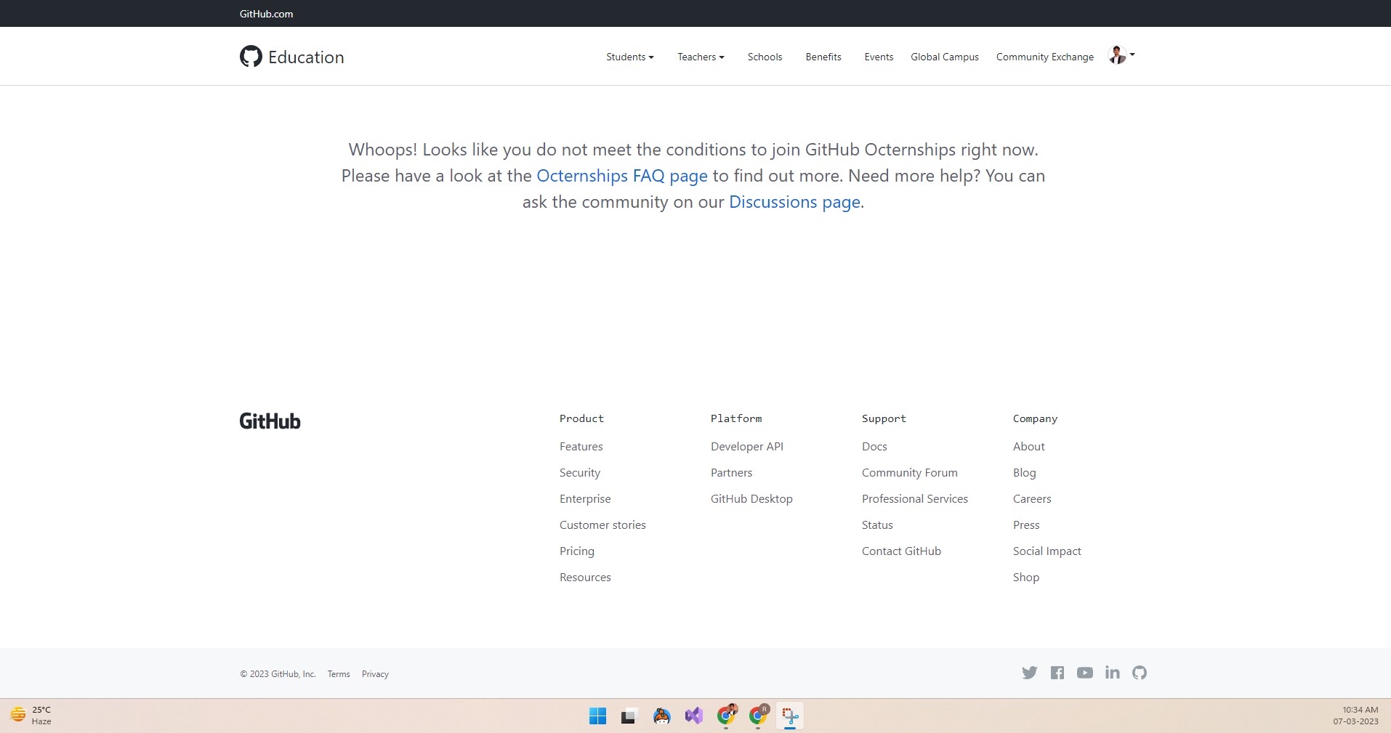
Task: Select the GitHub octocat icon in the footer
Action: (1138, 673)
